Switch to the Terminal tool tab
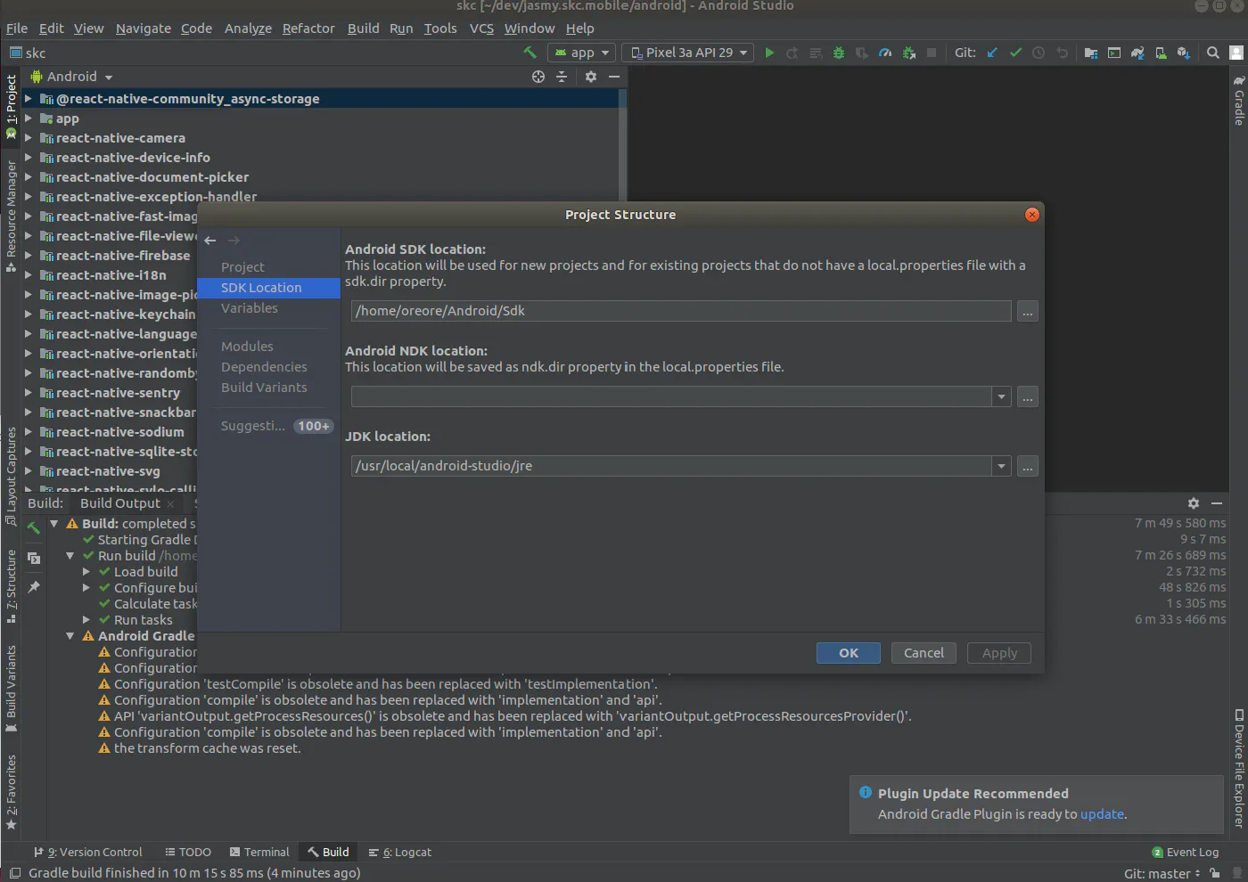 (259, 853)
